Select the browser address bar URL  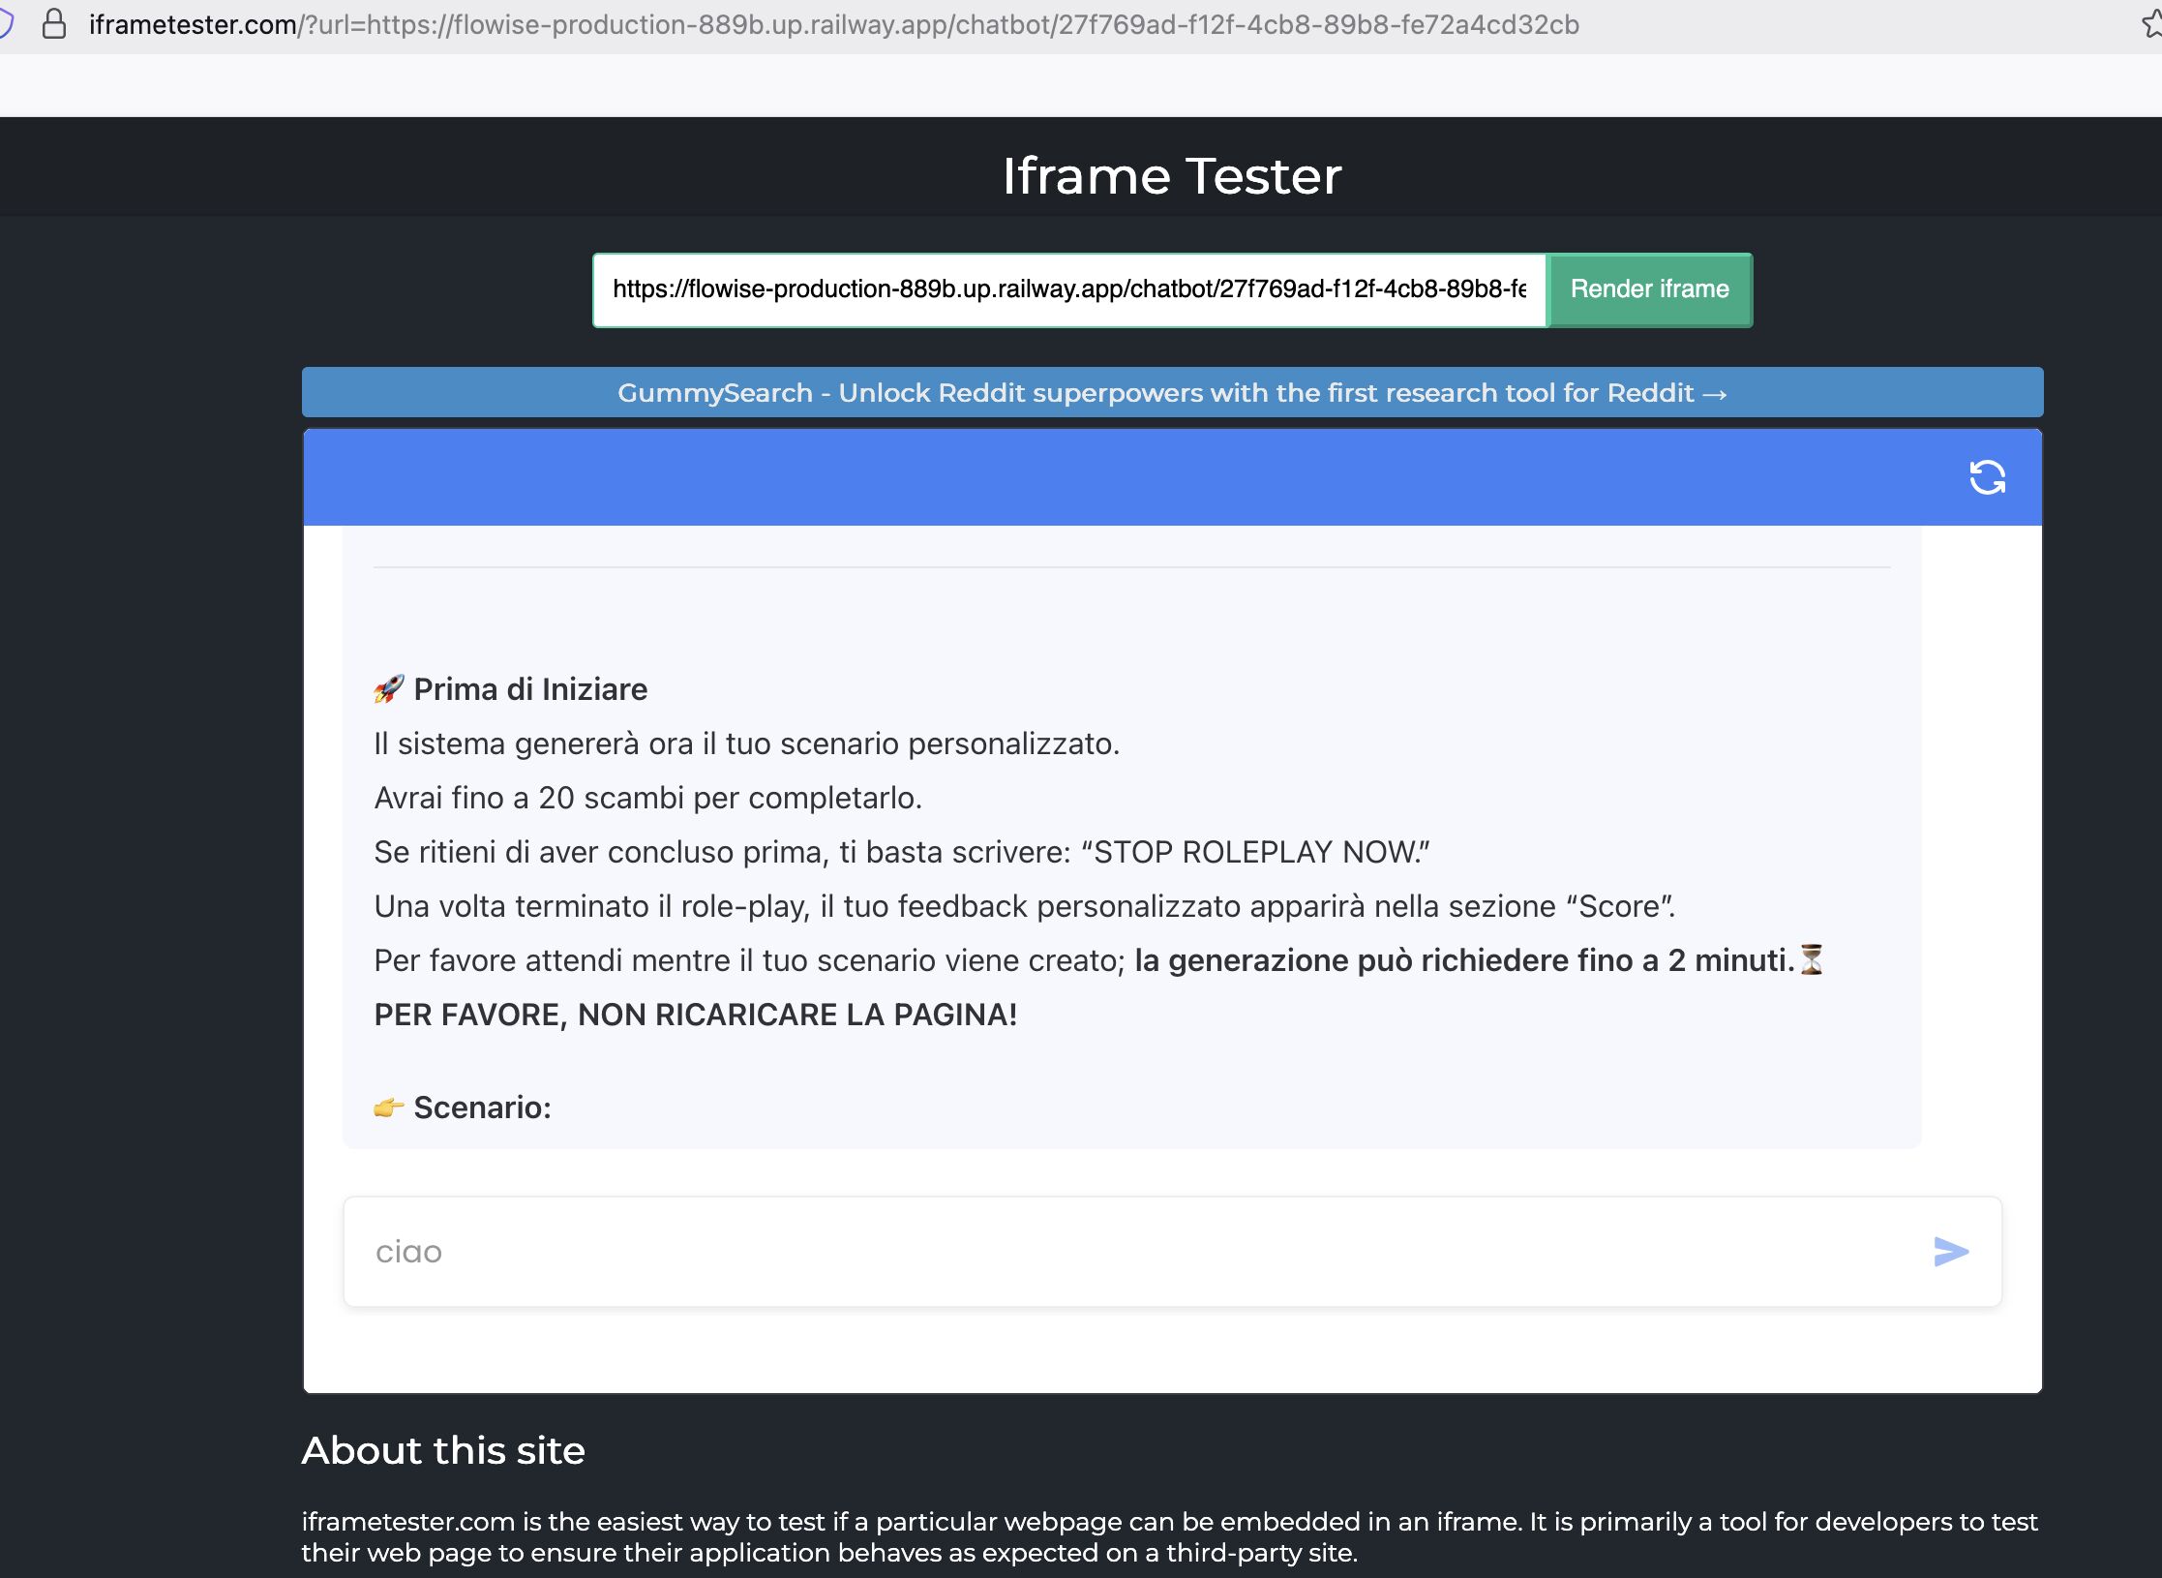point(832,24)
